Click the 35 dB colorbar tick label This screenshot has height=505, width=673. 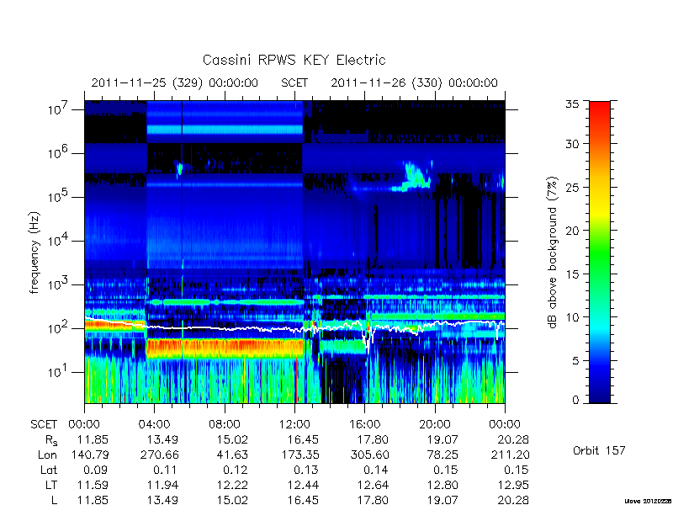coord(573,104)
